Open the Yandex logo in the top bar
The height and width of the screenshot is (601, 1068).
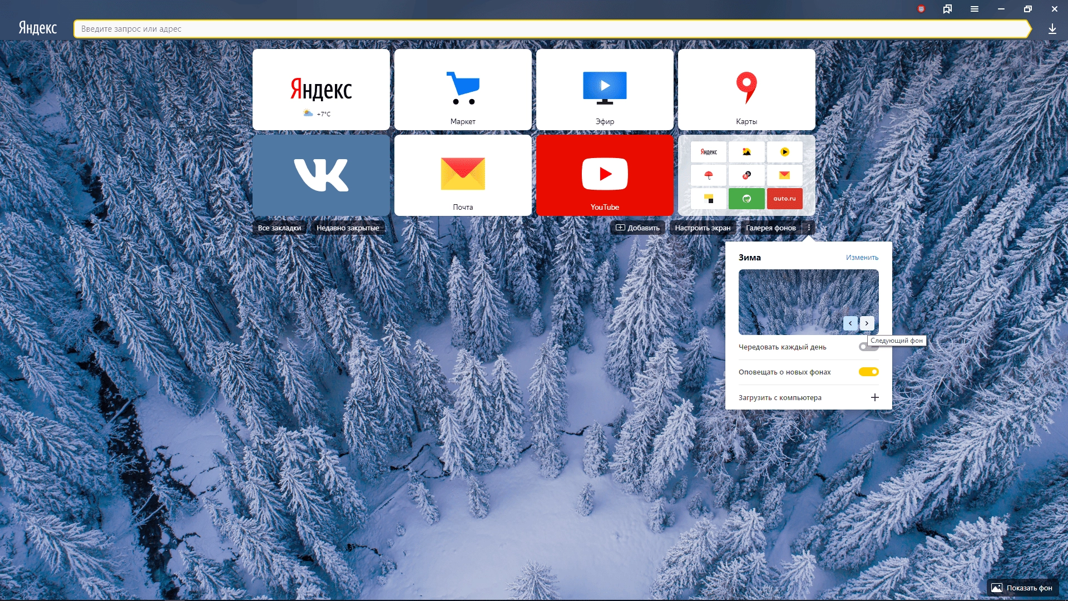tap(38, 28)
